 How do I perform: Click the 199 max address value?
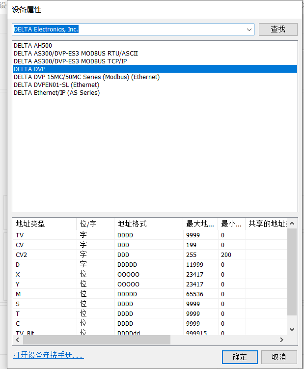pyautogui.click(x=191, y=245)
